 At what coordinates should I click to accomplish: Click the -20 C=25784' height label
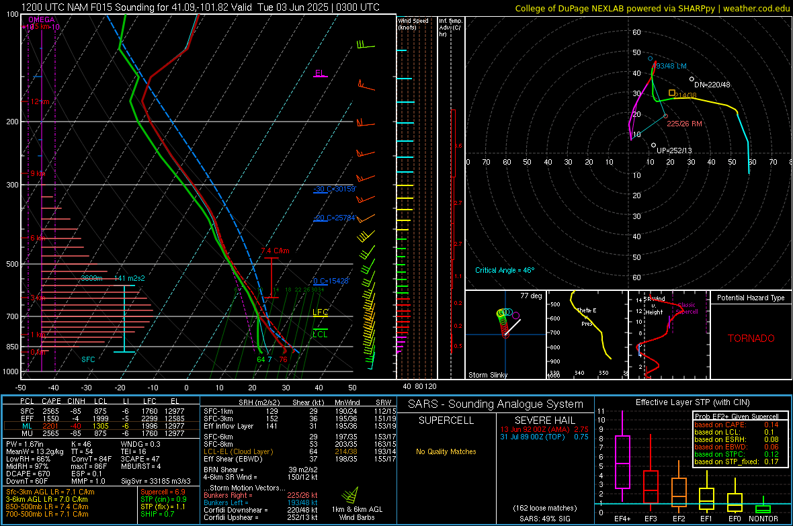(335, 218)
